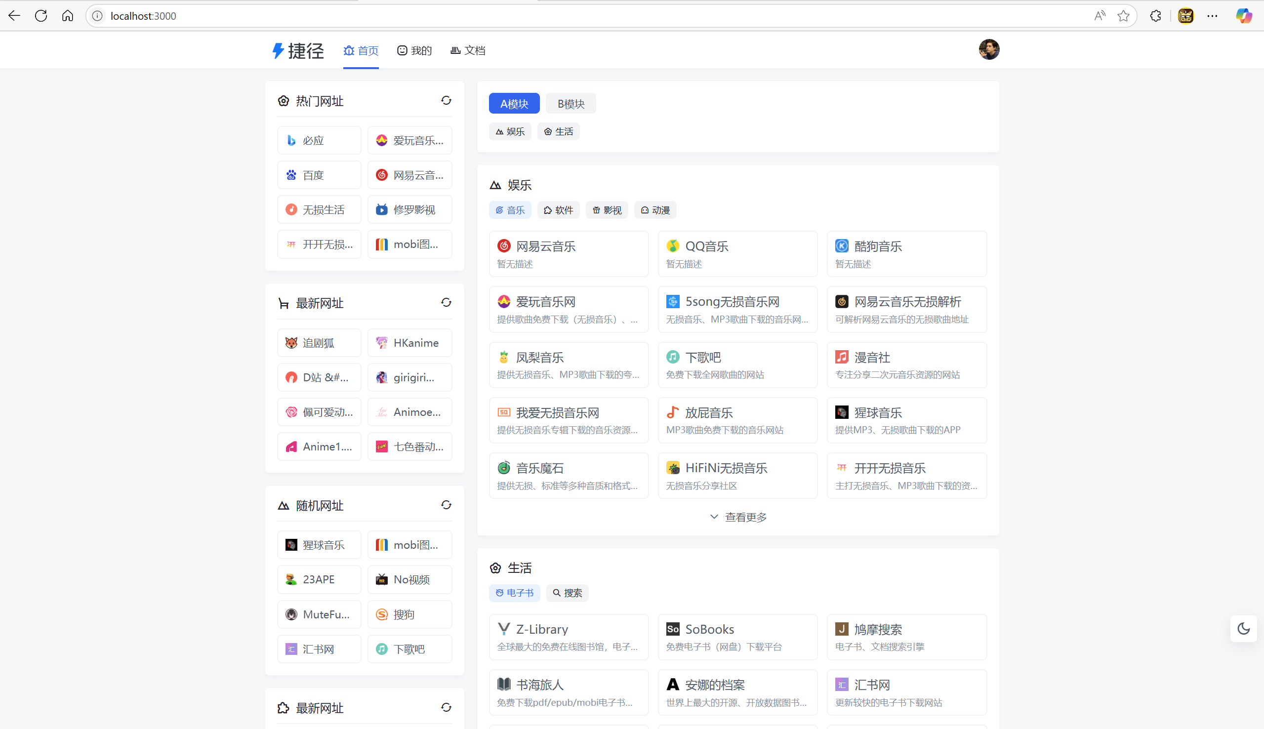
Task: Open the 搜狗 random site
Action: coord(409,614)
